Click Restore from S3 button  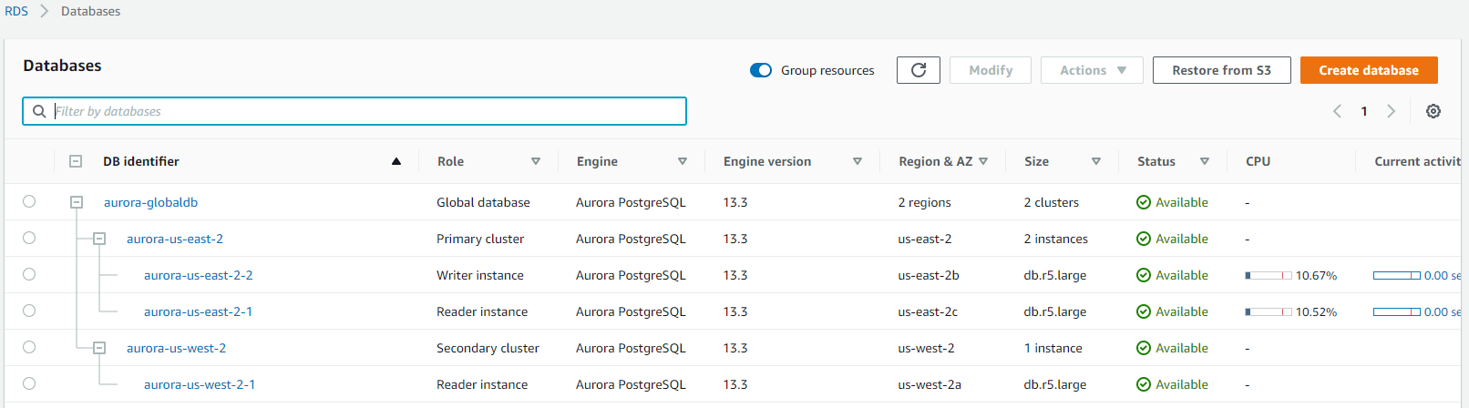(x=1221, y=70)
